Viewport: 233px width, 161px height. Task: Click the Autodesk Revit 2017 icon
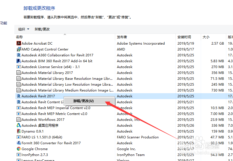[19, 96]
